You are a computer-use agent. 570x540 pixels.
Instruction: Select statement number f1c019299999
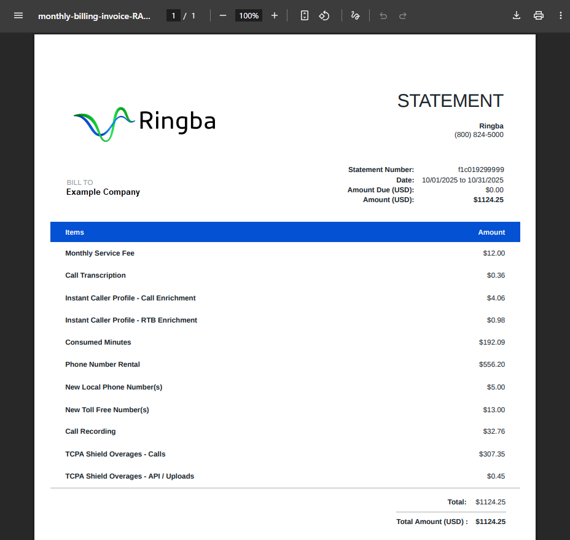click(480, 170)
